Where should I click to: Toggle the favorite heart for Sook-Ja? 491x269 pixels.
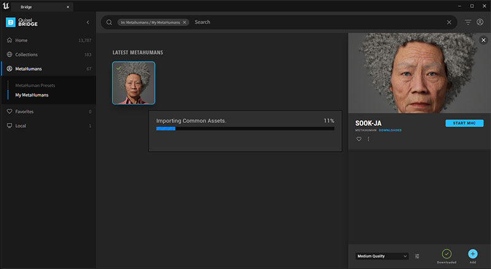point(359,139)
